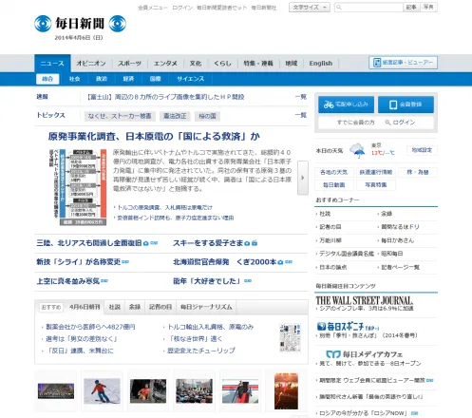Click the rain cloud weather icon
The image size is (472, 418).
pos(357,150)
